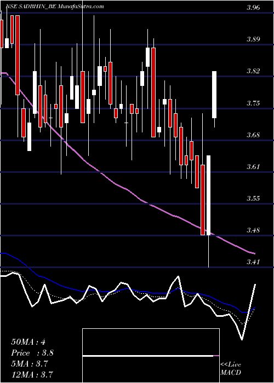Click the 3.68 price axis label
Image resolution: width=274 pixels, height=383 pixels.
tap(253, 135)
